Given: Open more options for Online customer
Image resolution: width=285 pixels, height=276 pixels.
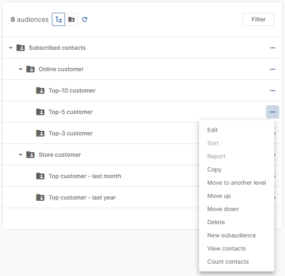Looking at the screenshot, I should pos(272,69).
